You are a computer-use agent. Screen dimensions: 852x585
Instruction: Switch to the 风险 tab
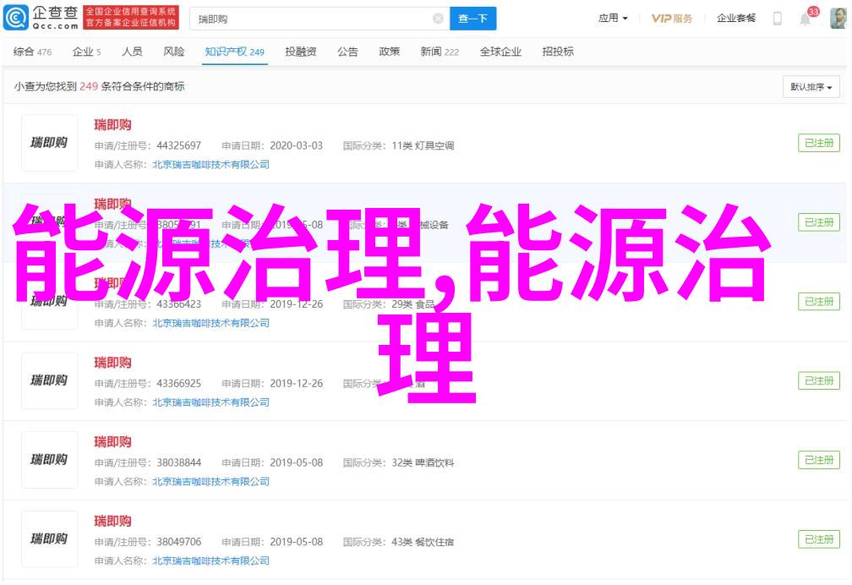click(174, 52)
